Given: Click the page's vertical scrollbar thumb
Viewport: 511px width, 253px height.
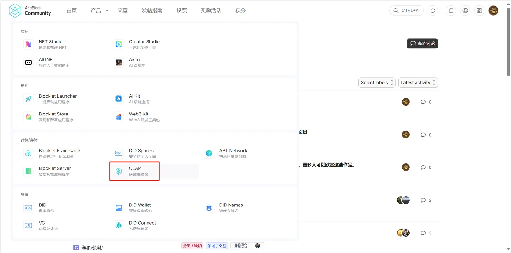Looking at the screenshot, I should [508, 41].
